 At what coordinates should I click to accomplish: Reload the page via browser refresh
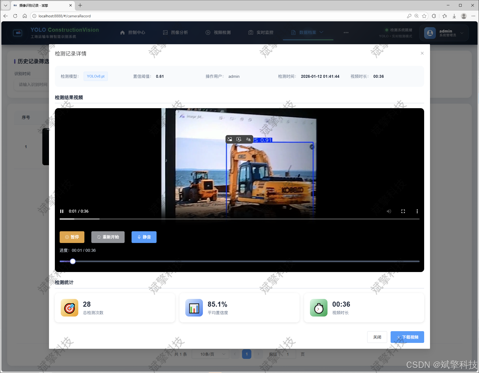click(15, 16)
